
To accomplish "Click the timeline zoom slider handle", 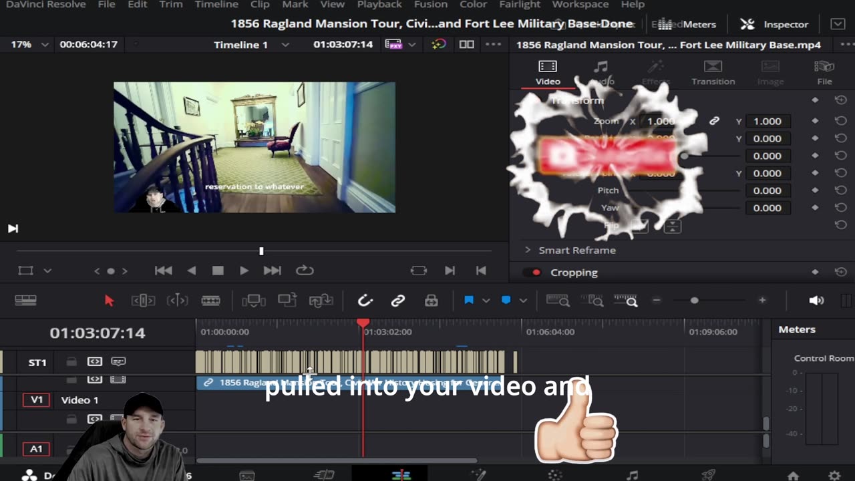I will 695,301.
